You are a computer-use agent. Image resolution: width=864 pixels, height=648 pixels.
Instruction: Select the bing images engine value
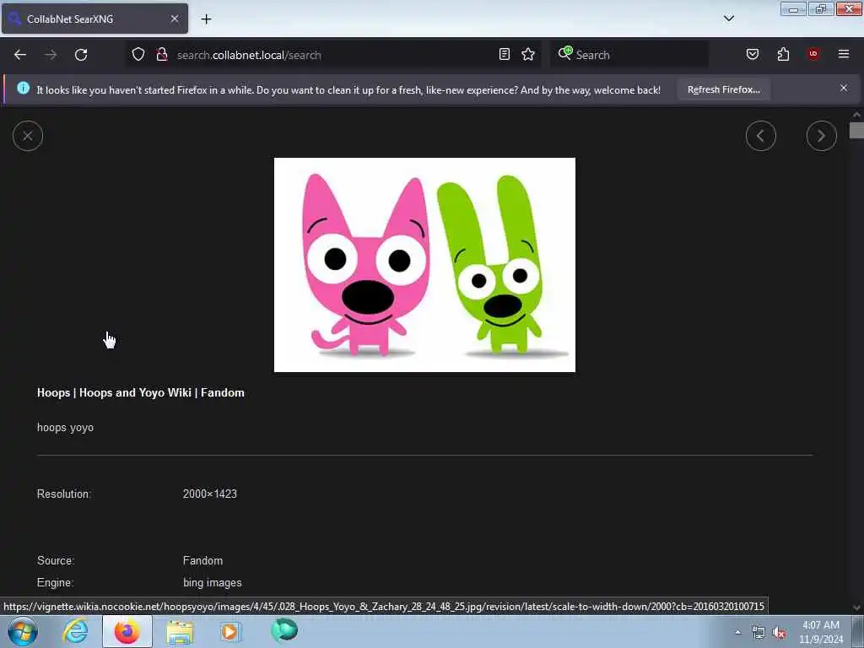pos(212,583)
